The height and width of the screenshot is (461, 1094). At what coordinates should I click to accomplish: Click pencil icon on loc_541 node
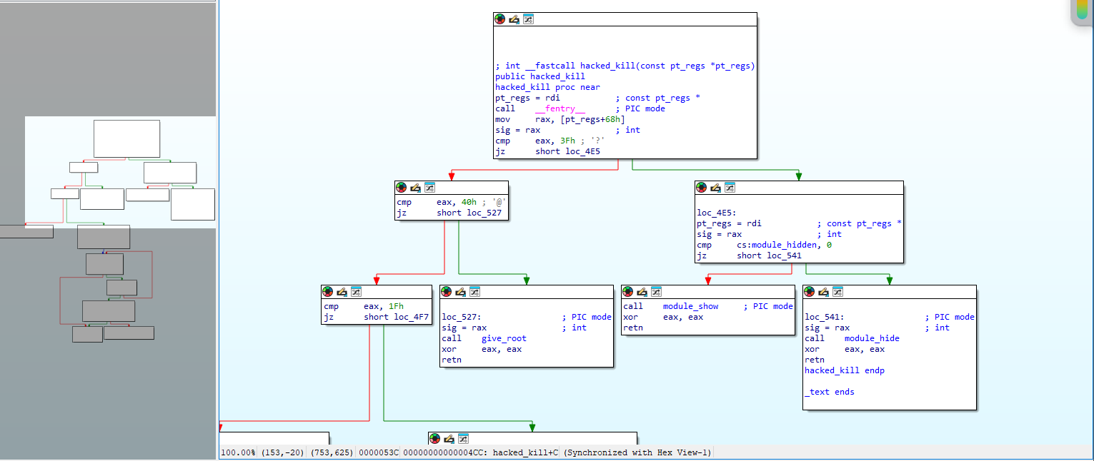click(x=824, y=291)
